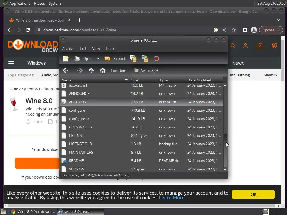Viewport: 287px width, 215px height.
Task: Open the Downloadcrew hamburger menu
Action: point(11,63)
